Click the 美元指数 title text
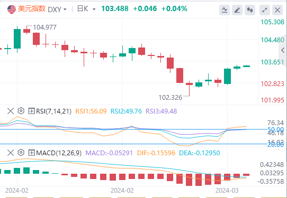Image resolution: width=287 pixels, height=198 pixels. click(x=32, y=9)
